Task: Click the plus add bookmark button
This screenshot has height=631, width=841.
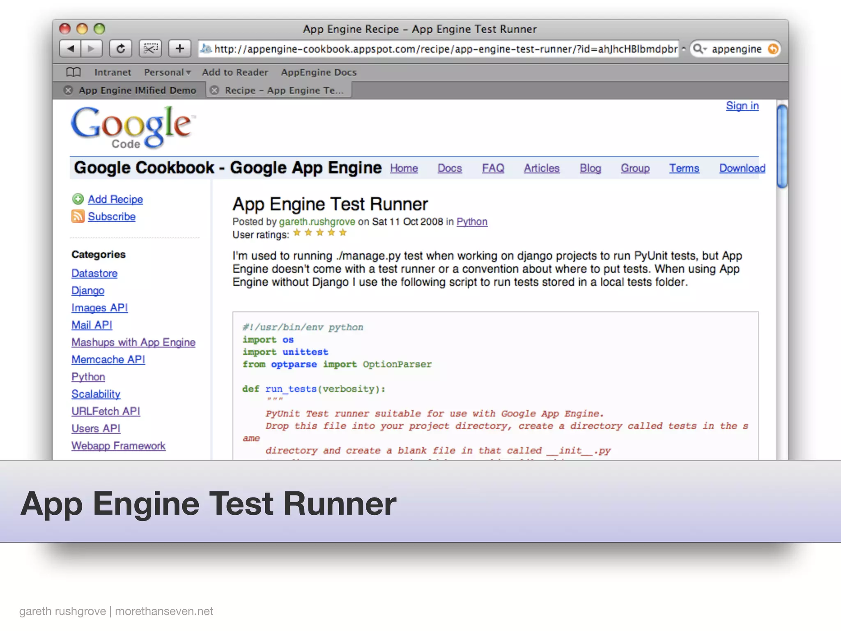Action: [x=180, y=49]
